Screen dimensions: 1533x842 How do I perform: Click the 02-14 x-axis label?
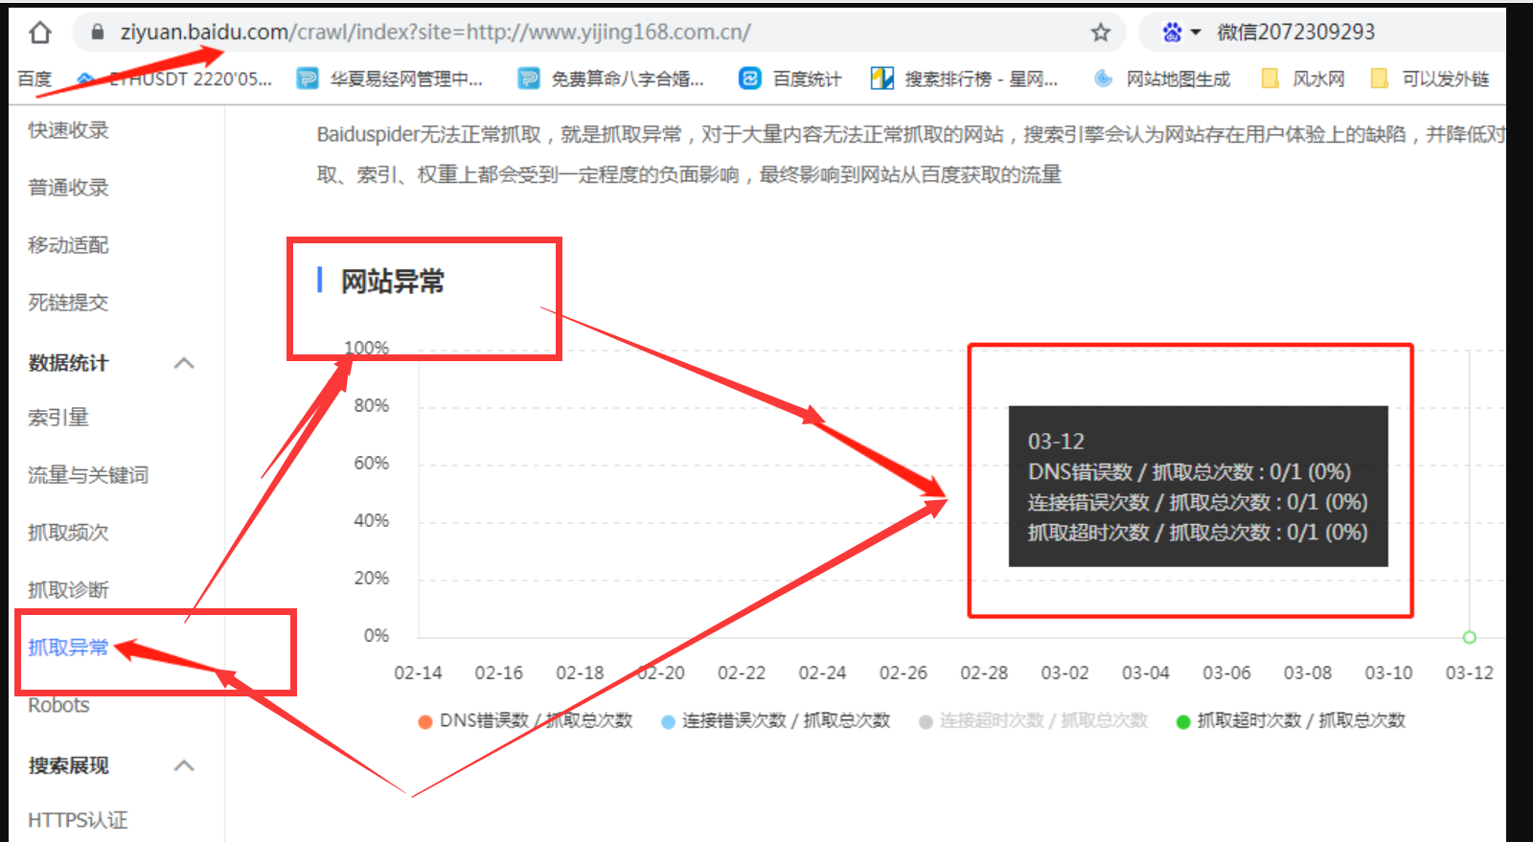click(x=418, y=673)
